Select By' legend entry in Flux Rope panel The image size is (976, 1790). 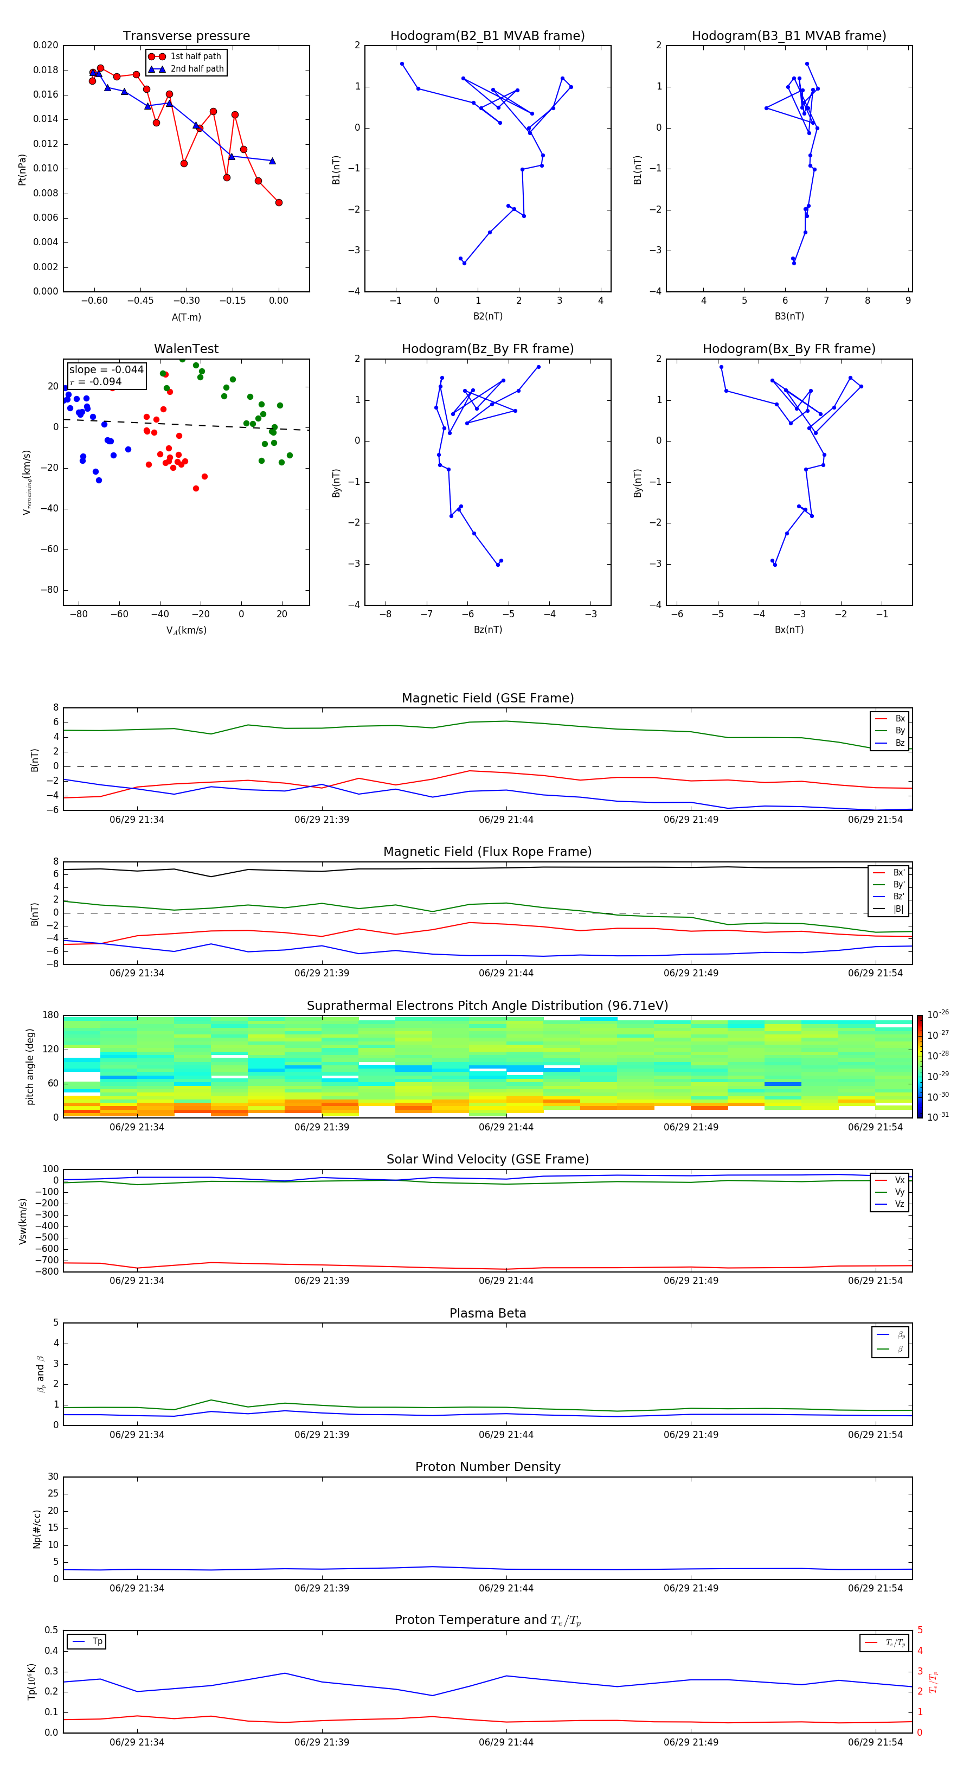pos(889,885)
